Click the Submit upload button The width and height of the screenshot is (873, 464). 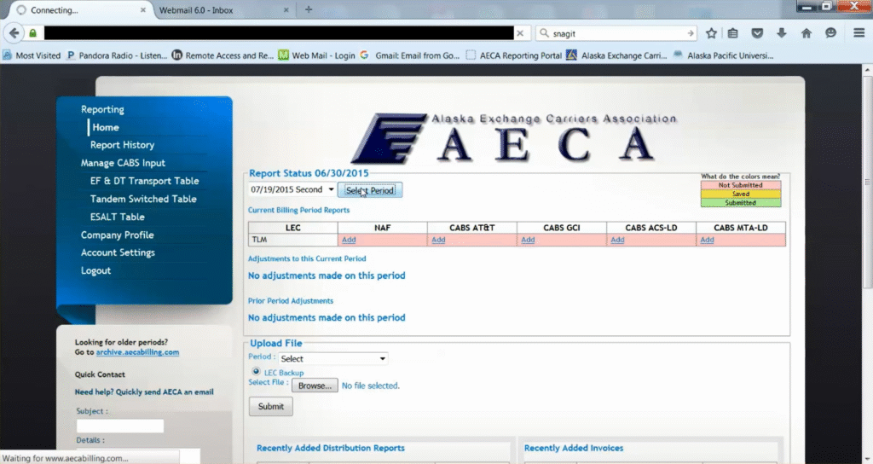tap(270, 407)
